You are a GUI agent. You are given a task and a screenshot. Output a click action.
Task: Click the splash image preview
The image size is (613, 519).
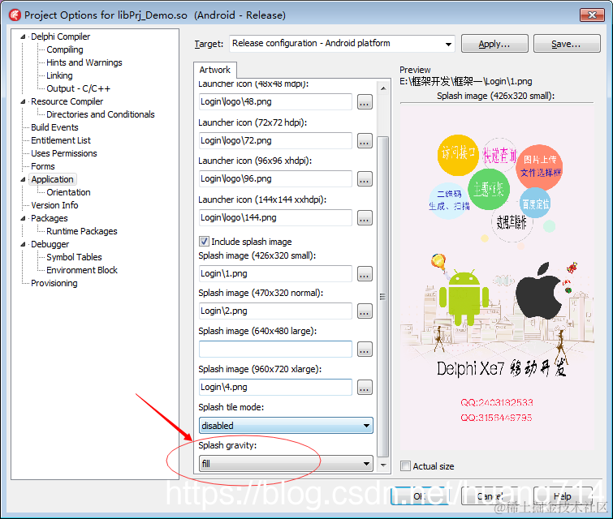[497, 277]
